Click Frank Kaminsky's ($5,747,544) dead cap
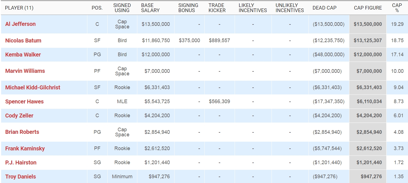Screen dimensions: 408x183 pos(327,148)
